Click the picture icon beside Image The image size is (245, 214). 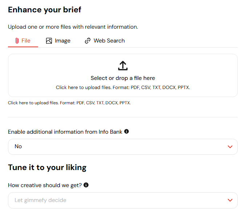(49, 41)
